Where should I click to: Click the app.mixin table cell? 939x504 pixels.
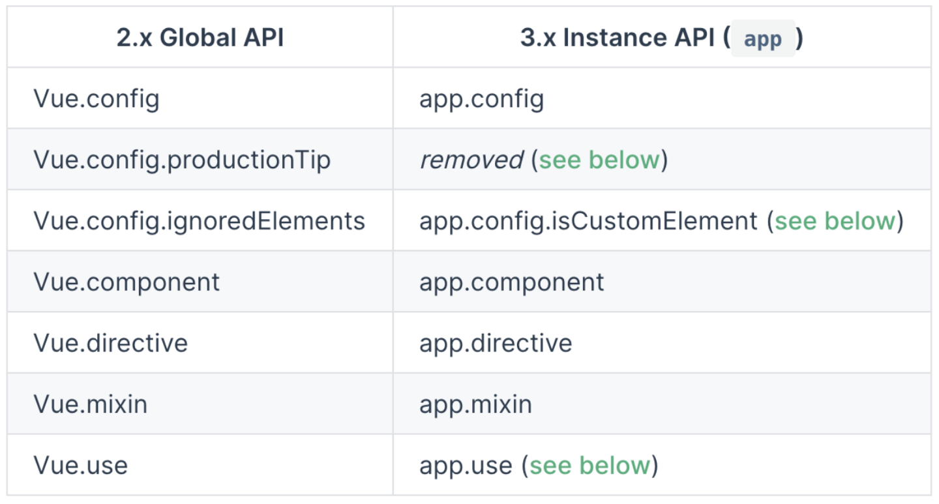click(475, 404)
